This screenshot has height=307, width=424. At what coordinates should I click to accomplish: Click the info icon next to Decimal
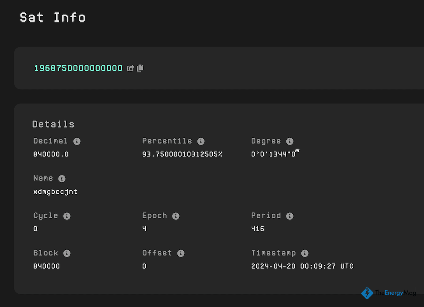pos(77,141)
